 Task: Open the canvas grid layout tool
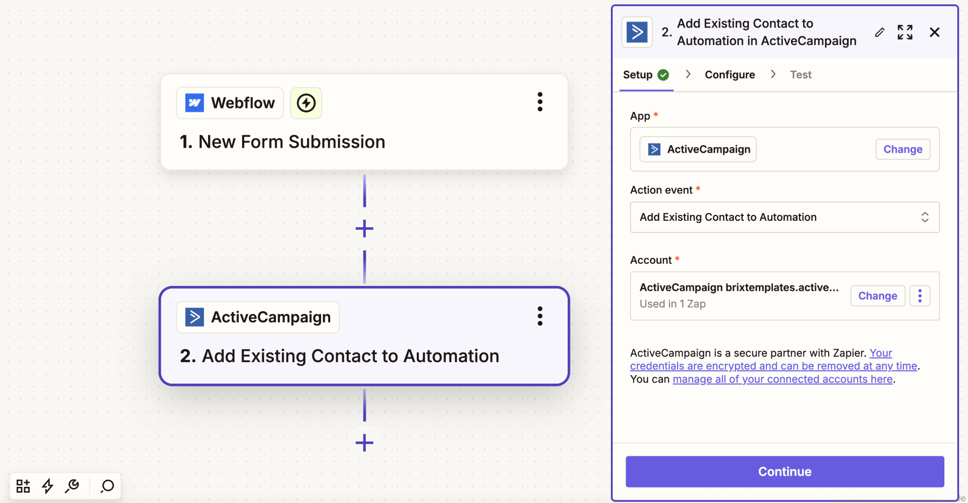(23, 486)
